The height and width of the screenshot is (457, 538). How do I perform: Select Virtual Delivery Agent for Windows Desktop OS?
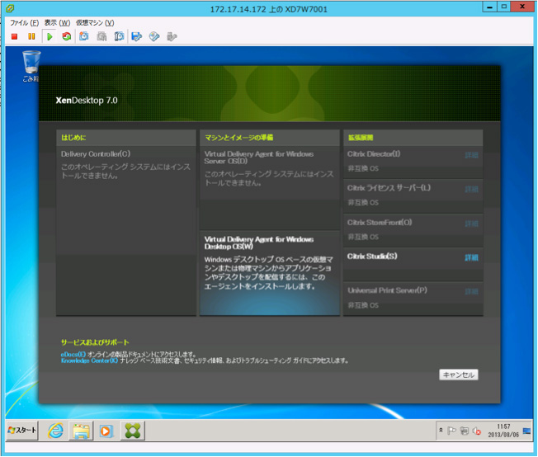point(270,273)
